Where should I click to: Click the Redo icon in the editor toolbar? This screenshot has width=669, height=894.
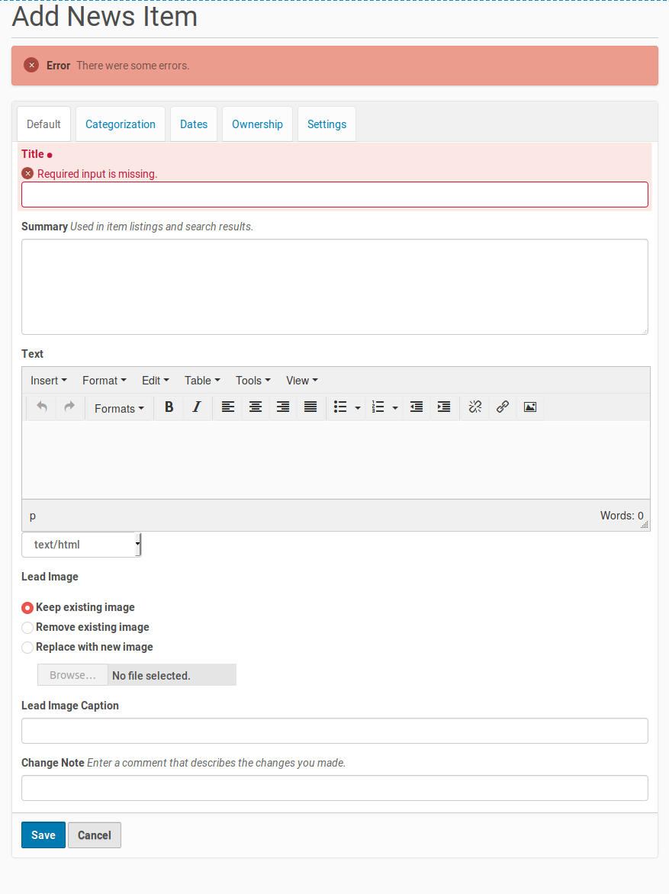click(x=69, y=407)
